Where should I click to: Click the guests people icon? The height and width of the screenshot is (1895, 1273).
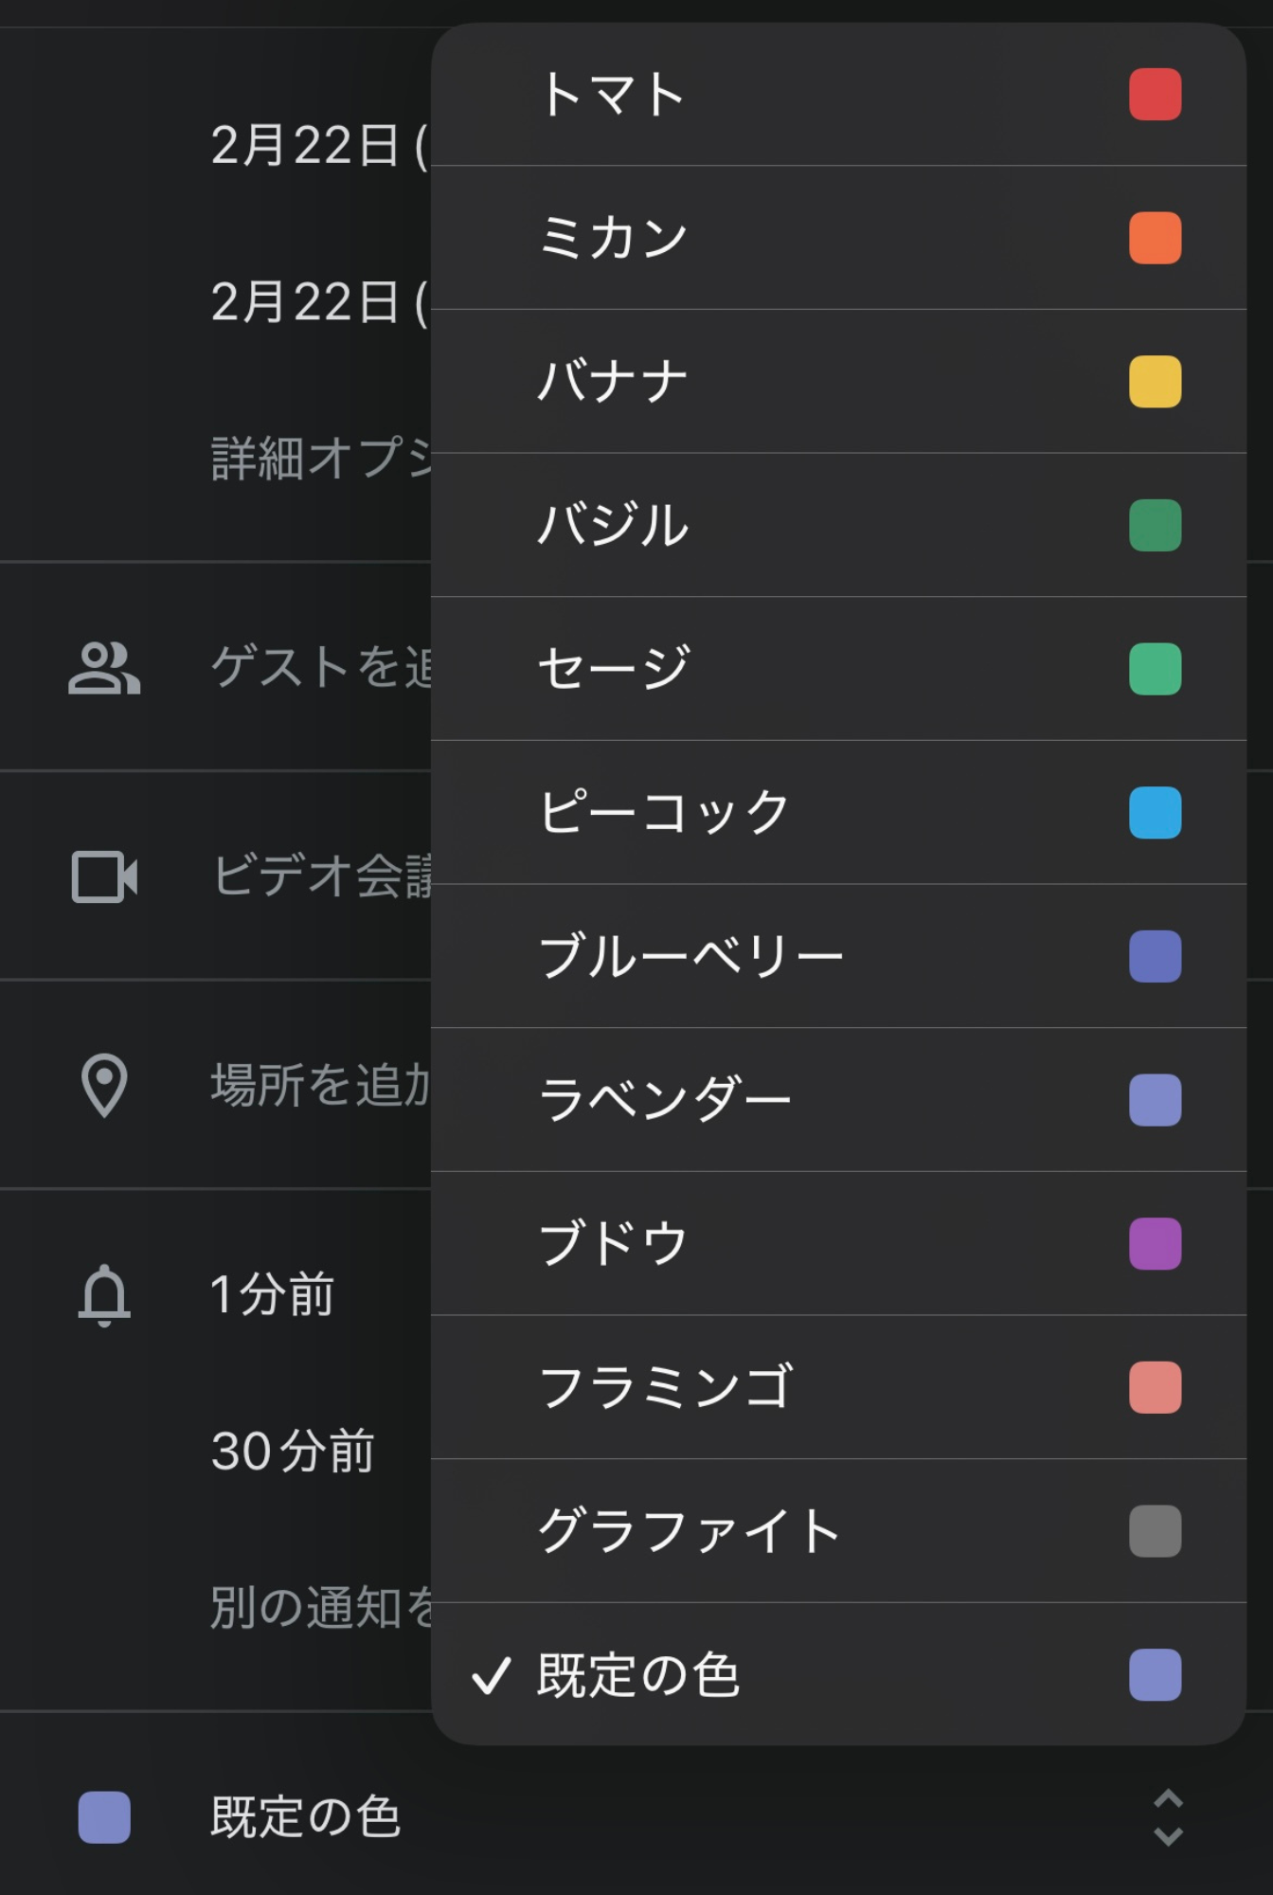(104, 668)
